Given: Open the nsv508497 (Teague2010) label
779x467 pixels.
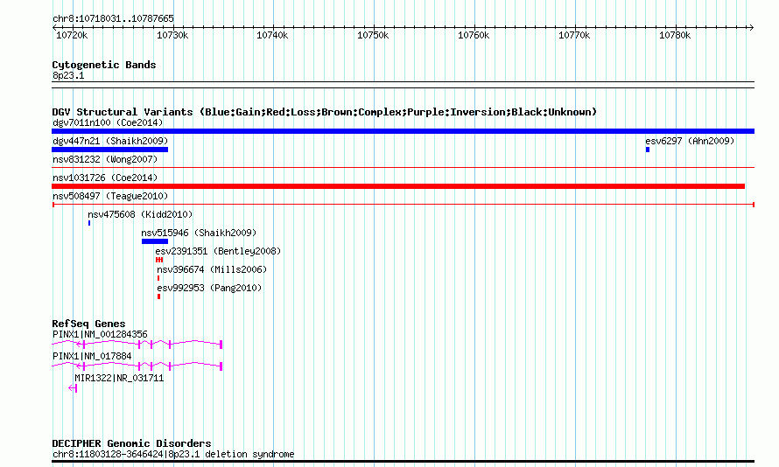Looking at the screenshot, I should coord(110,196).
